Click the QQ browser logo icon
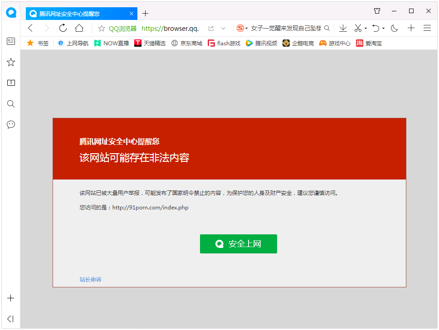The width and height of the screenshot is (439, 330). tap(11, 13)
